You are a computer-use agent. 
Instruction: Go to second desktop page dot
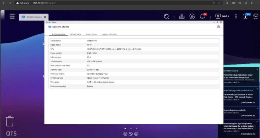click(x=131, y=128)
